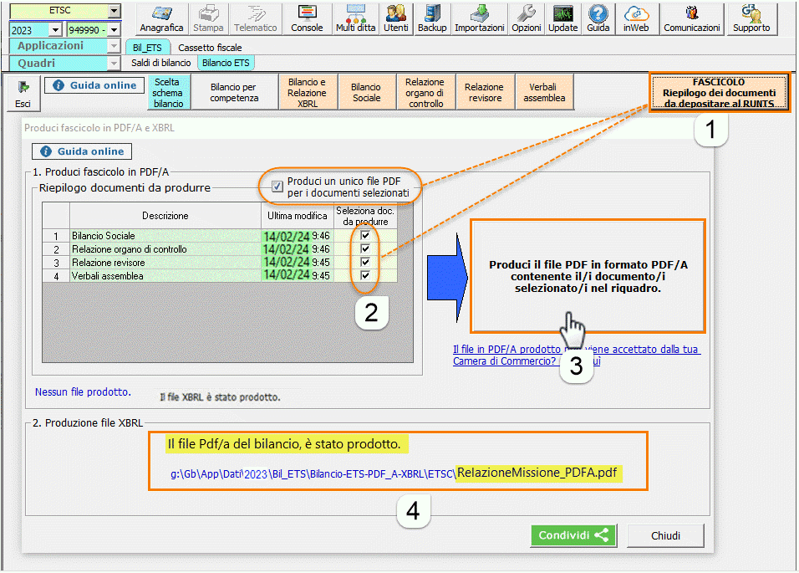Click FASCICOLO Riepilogo dei documenti button
Screen dimensions: 799x573
719,92
